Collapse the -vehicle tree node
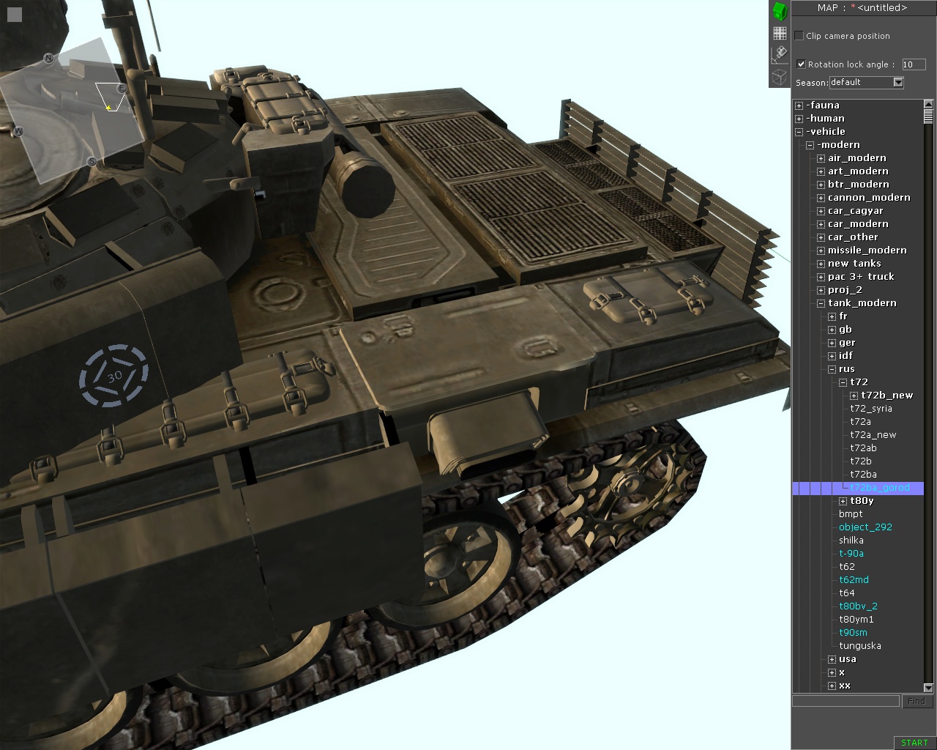Viewport: 937px width, 750px height. 799,132
